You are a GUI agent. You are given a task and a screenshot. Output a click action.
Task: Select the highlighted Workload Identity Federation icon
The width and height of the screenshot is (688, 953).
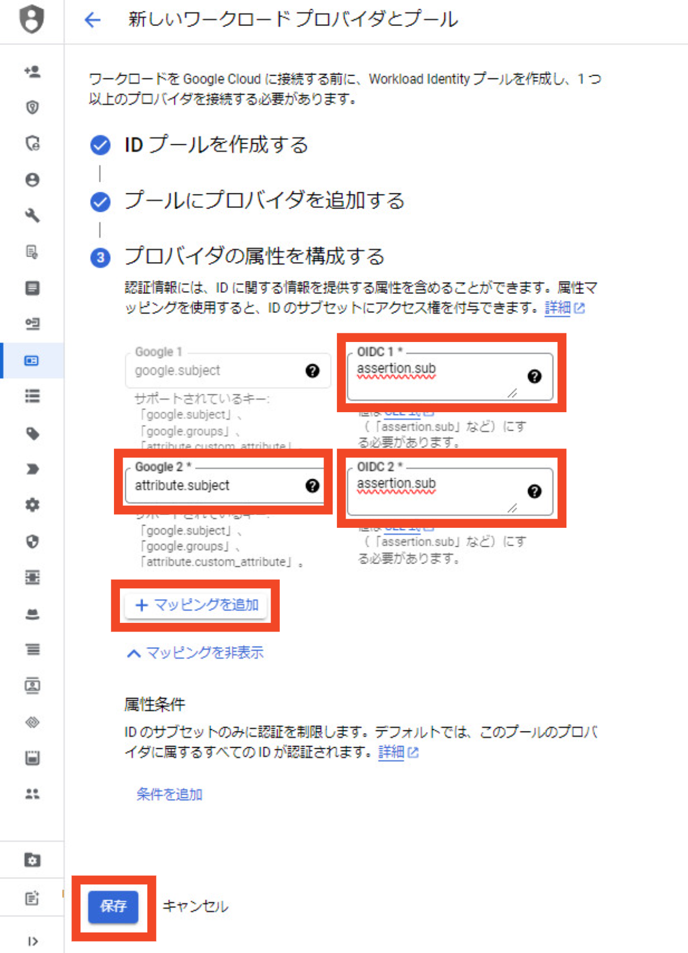click(32, 360)
